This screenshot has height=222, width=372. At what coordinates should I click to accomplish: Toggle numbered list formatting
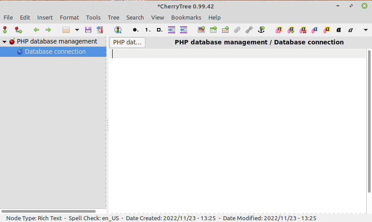click(148, 30)
